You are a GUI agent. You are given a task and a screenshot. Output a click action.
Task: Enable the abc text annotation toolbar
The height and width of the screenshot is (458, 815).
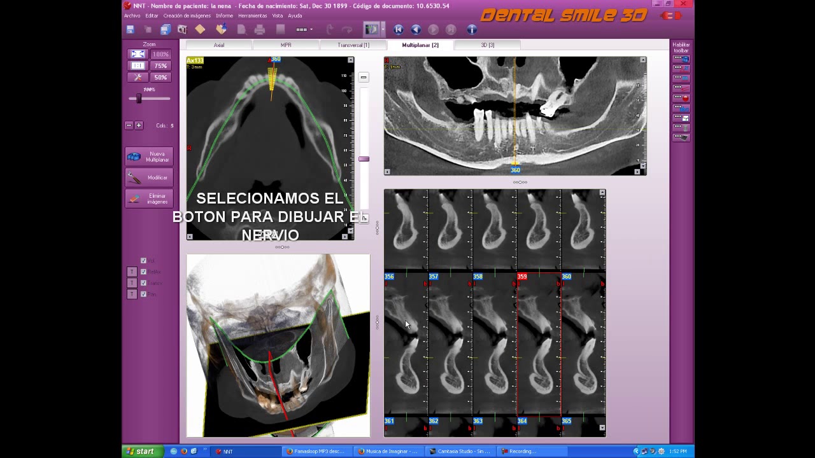[x=681, y=108]
